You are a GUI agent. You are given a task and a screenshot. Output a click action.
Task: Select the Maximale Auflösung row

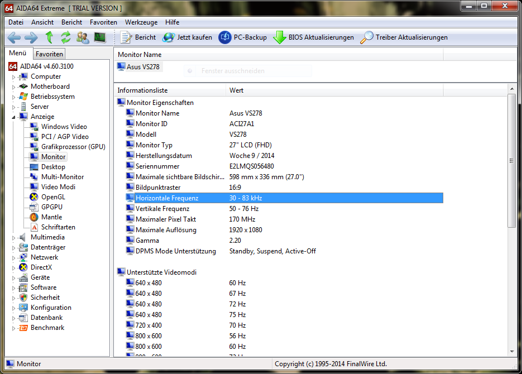click(285, 230)
